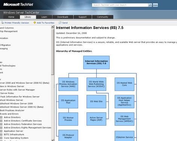The height and width of the screenshot is (141, 177).
Task: Click the Microsoft TechNet logo
Action: tap(18, 5)
